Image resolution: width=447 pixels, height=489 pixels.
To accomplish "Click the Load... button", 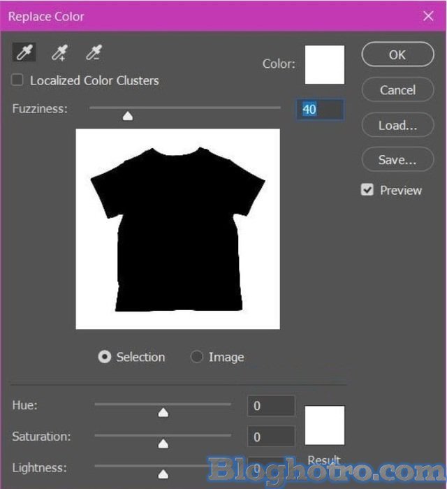I will (x=397, y=125).
